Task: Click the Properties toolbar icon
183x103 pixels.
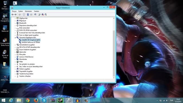Action: point(24,15)
